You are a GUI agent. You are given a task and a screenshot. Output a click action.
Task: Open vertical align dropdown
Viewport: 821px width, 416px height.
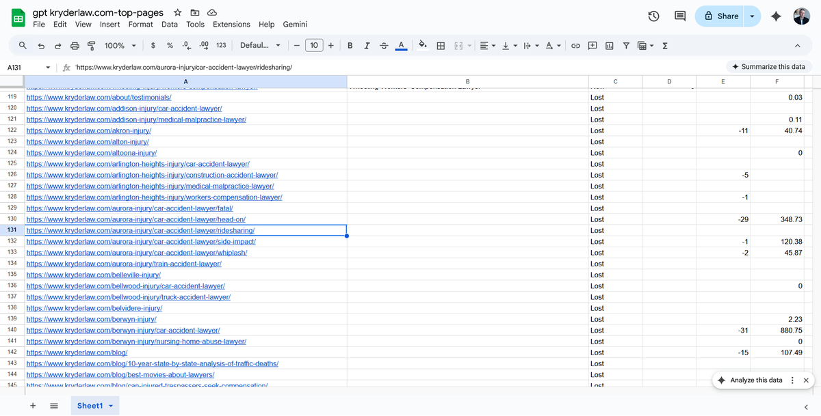pos(509,46)
